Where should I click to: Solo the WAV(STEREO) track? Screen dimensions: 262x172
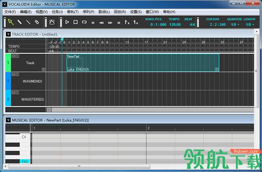point(17,92)
